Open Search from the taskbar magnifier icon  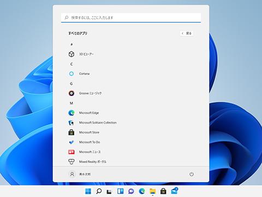[99, 191]
